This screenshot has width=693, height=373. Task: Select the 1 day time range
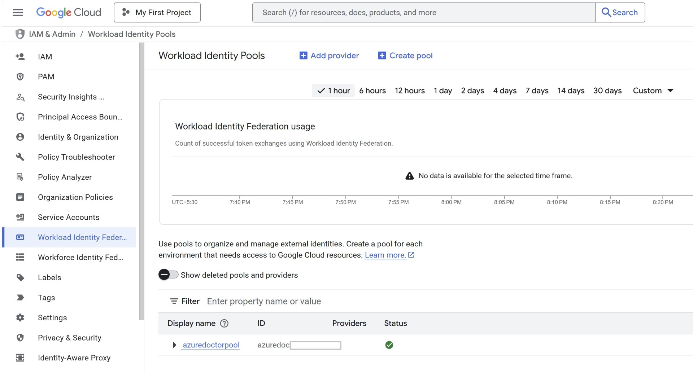tap(443, 91)
